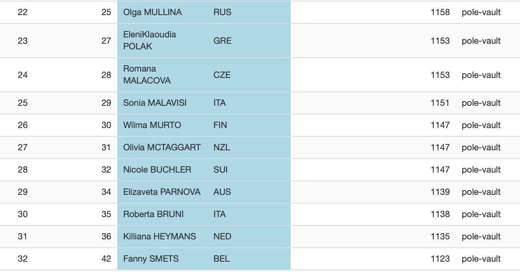This screenshot has height=272, width=520.
Task: Select the score 1123 in last row
Action: coord(440,259)
